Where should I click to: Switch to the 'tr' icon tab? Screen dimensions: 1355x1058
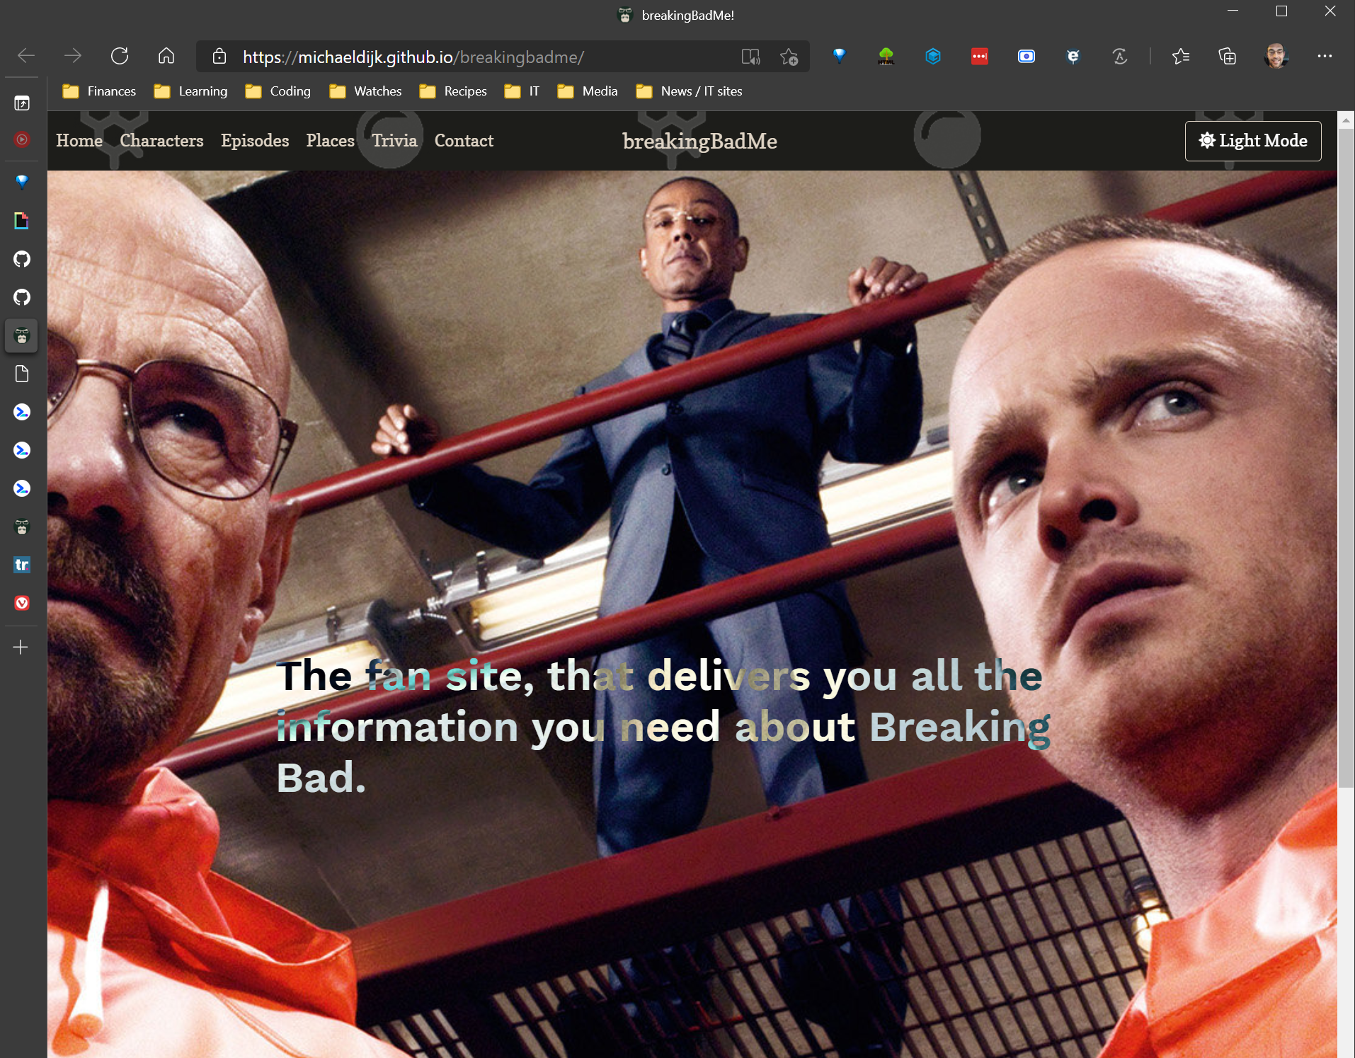(22, 565)
